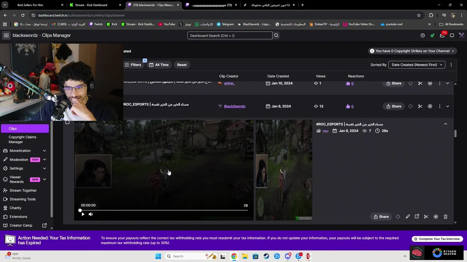467x262 pixels.
Task: Expand the BlackSwordz clip row chevron
Action: 448,106
